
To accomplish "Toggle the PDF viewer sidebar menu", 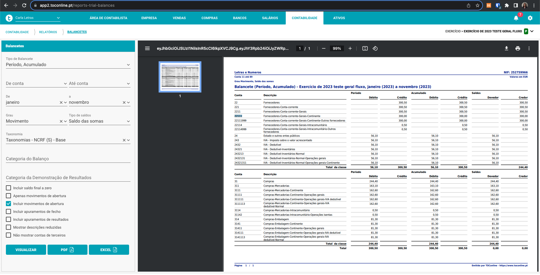I will coord(147,48).
